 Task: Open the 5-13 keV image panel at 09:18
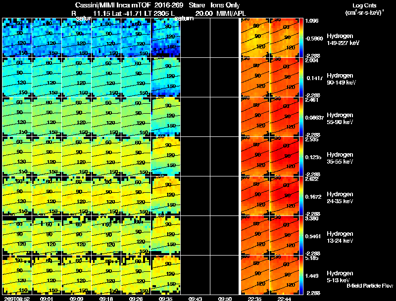click(106, 275)
